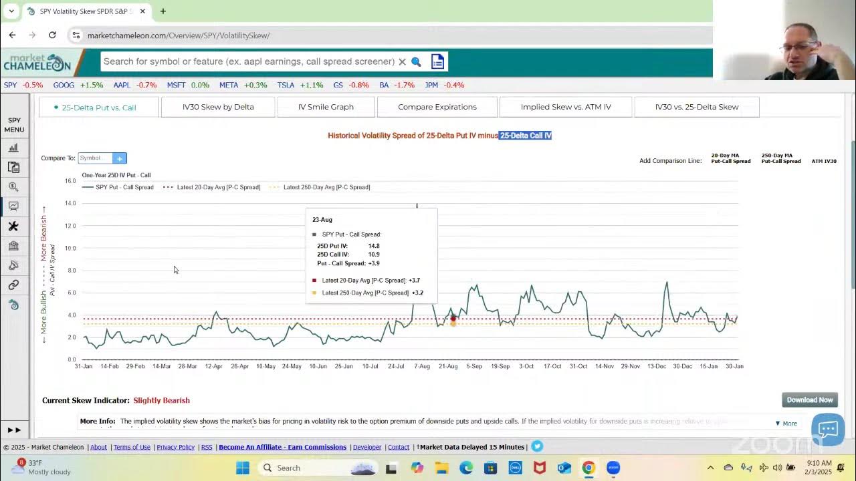This screenshot has height=481, width=856.
Task: Expand the collapsed SPY side menu arrows
Action: pyautogui.click(x=13, y=430)
